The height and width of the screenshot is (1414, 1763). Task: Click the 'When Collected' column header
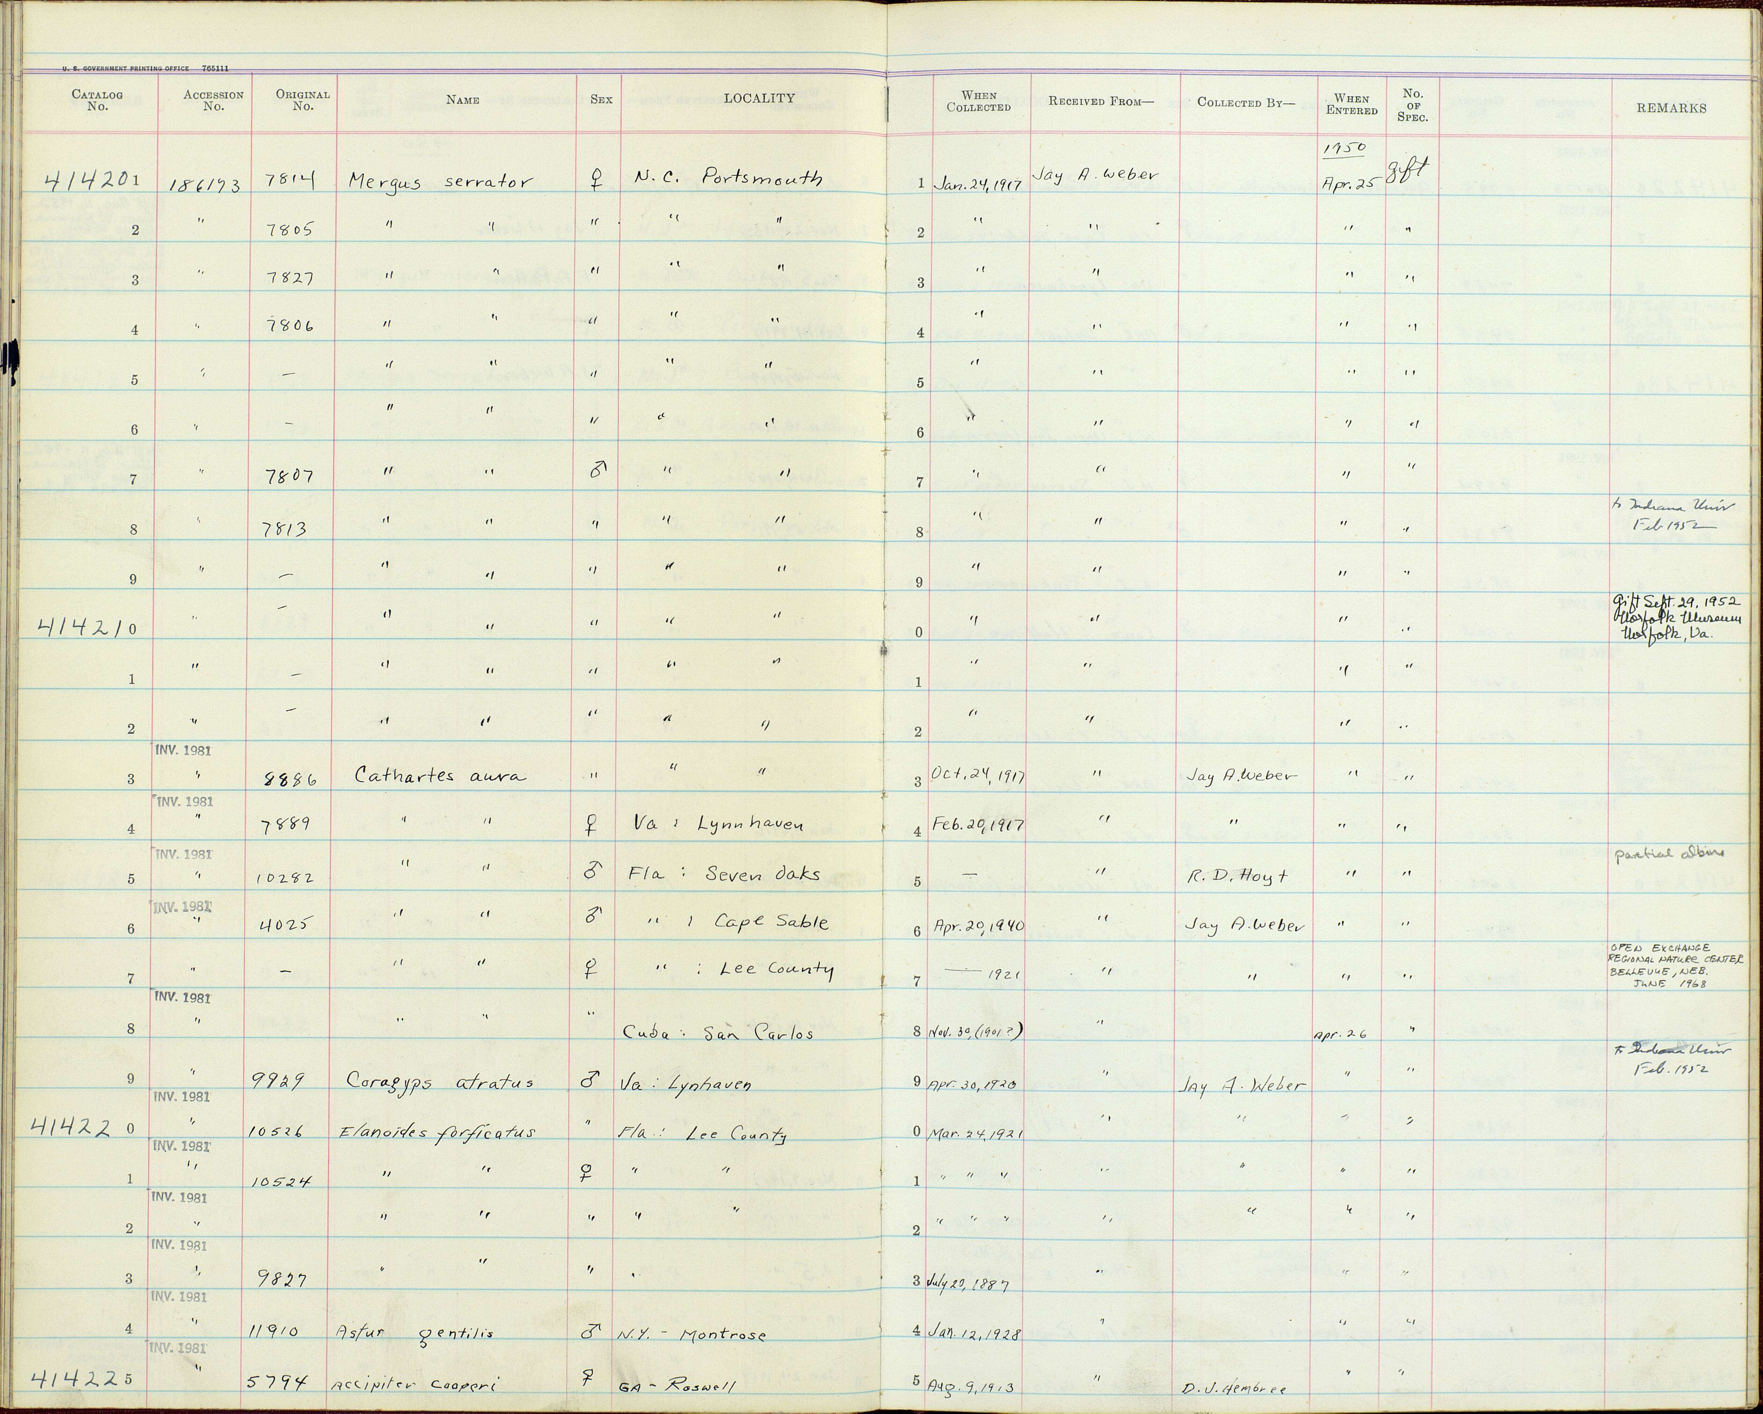978,101
